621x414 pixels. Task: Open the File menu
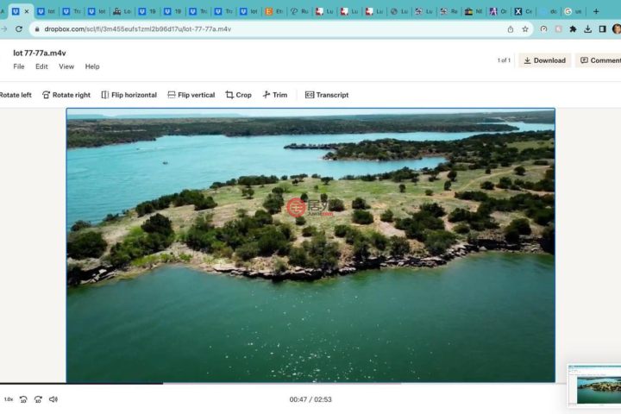tap(19, 66)
